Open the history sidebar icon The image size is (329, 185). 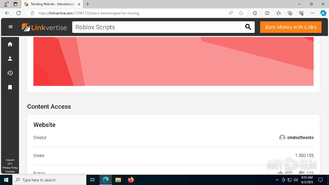[x=10, y=73]
